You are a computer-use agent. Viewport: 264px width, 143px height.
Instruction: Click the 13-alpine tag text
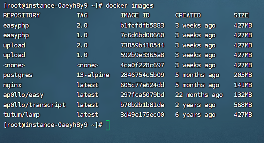coord(93,75)
